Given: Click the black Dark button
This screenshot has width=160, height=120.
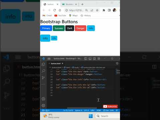Looking at the screenshot, I should coord(70,28).
